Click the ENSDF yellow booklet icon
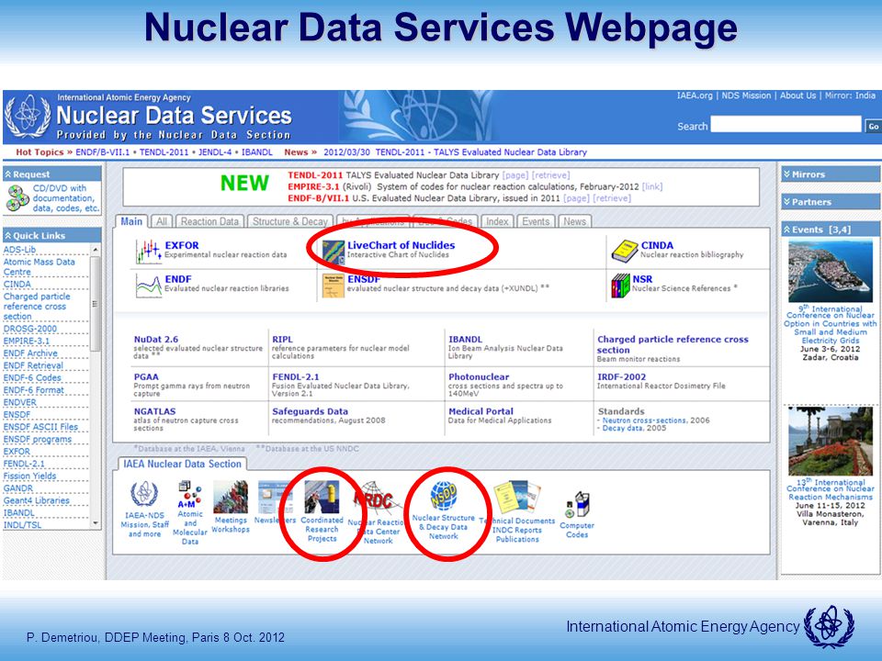Viewport: 882px width, 661px height. point(333,286)
